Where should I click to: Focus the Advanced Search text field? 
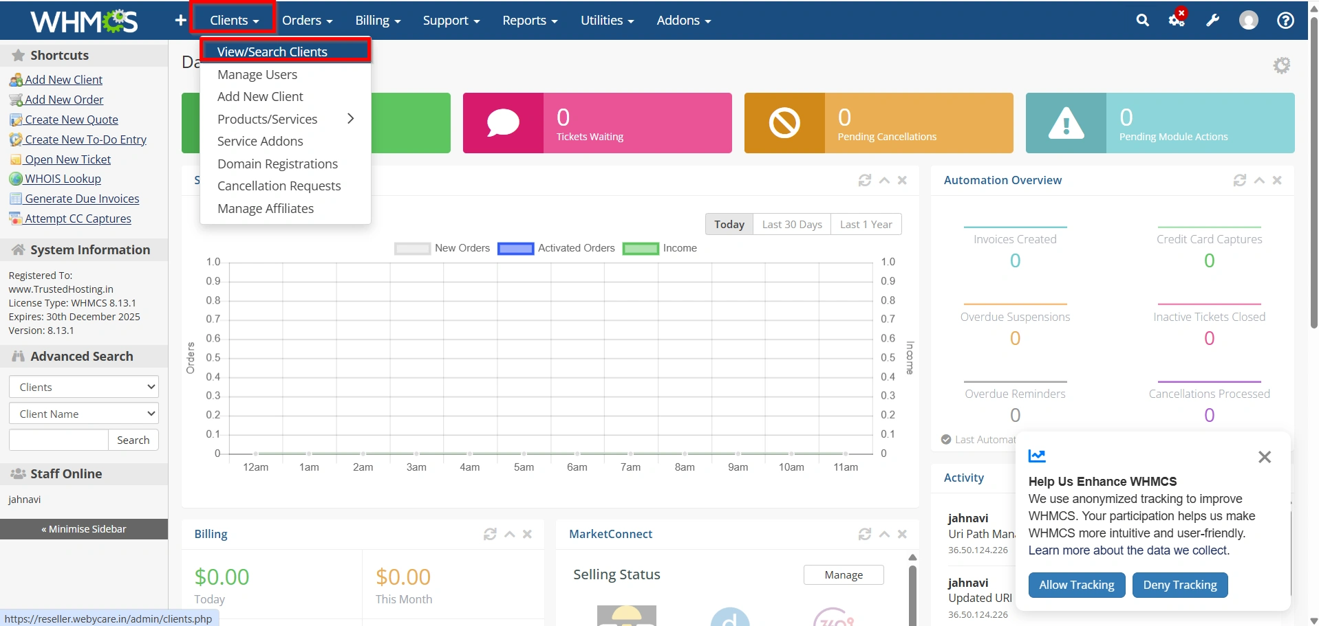pos(58,440)
